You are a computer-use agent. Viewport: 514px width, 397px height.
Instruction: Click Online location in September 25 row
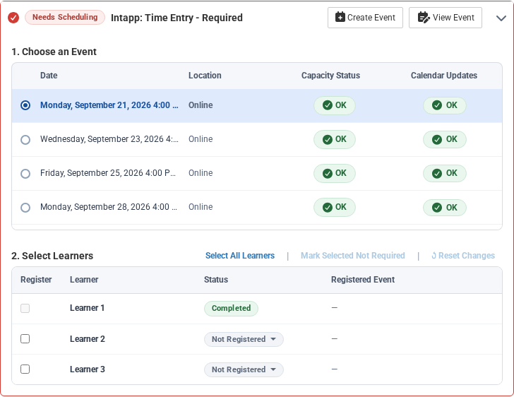pyautogui.click(x=201, y=173)
